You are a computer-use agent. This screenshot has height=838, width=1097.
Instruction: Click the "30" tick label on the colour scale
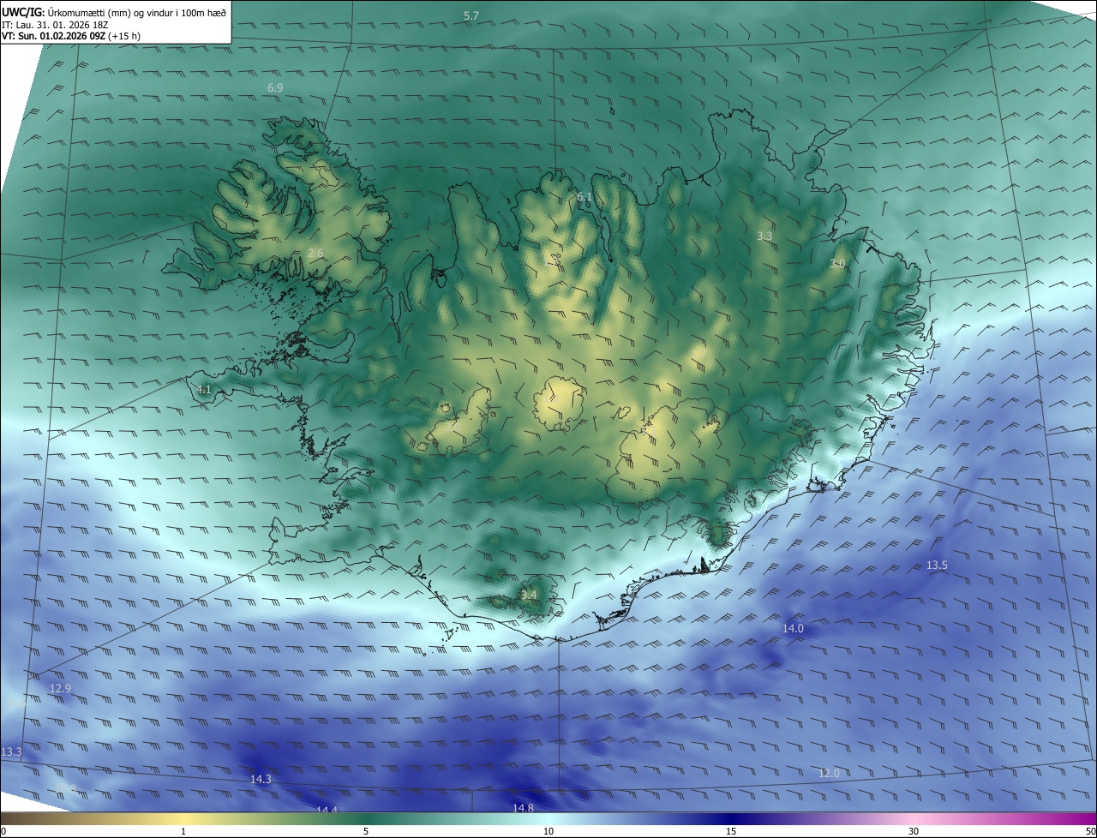point(914,831)
